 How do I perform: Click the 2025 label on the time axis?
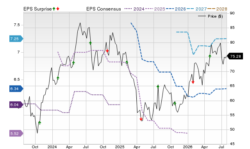pyautogui.click(x=120, y=147)
